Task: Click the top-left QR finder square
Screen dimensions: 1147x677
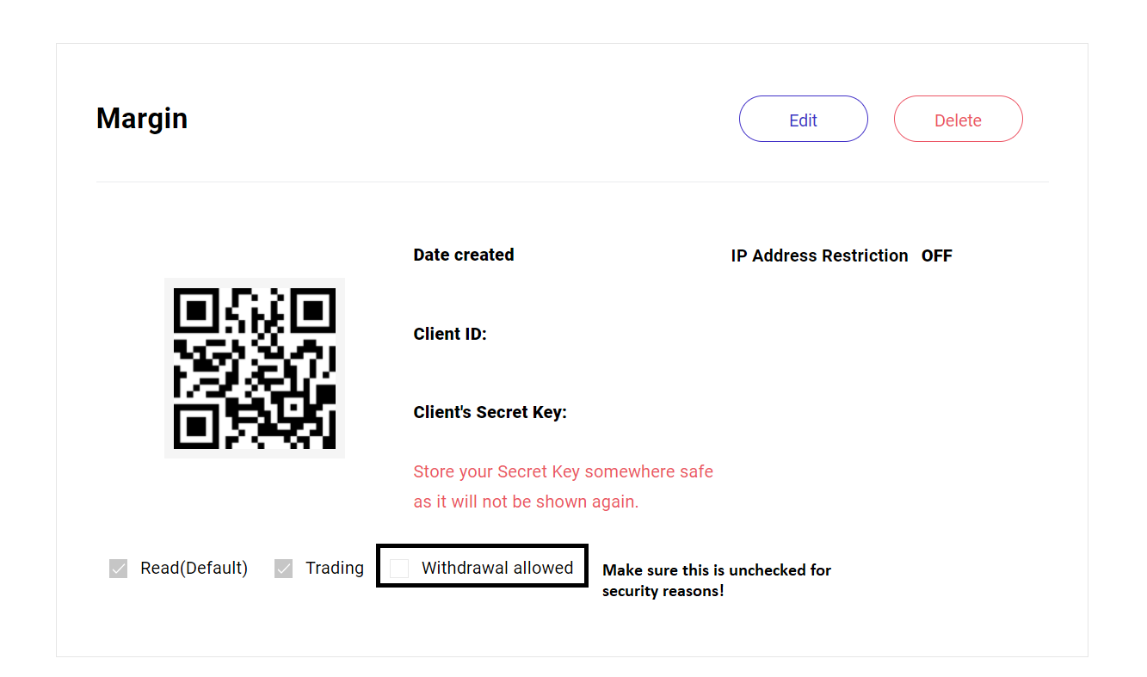Action: [195, 309]
